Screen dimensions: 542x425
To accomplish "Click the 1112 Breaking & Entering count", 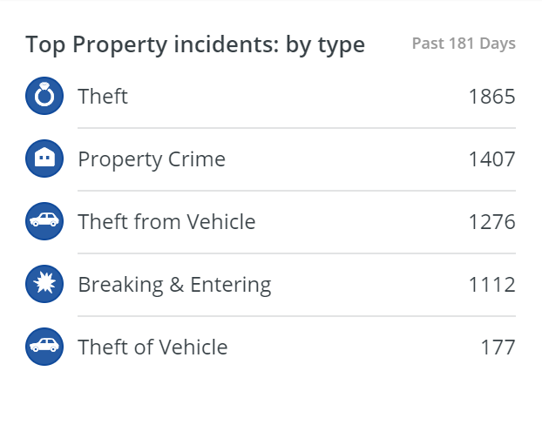I will (491, 285).
